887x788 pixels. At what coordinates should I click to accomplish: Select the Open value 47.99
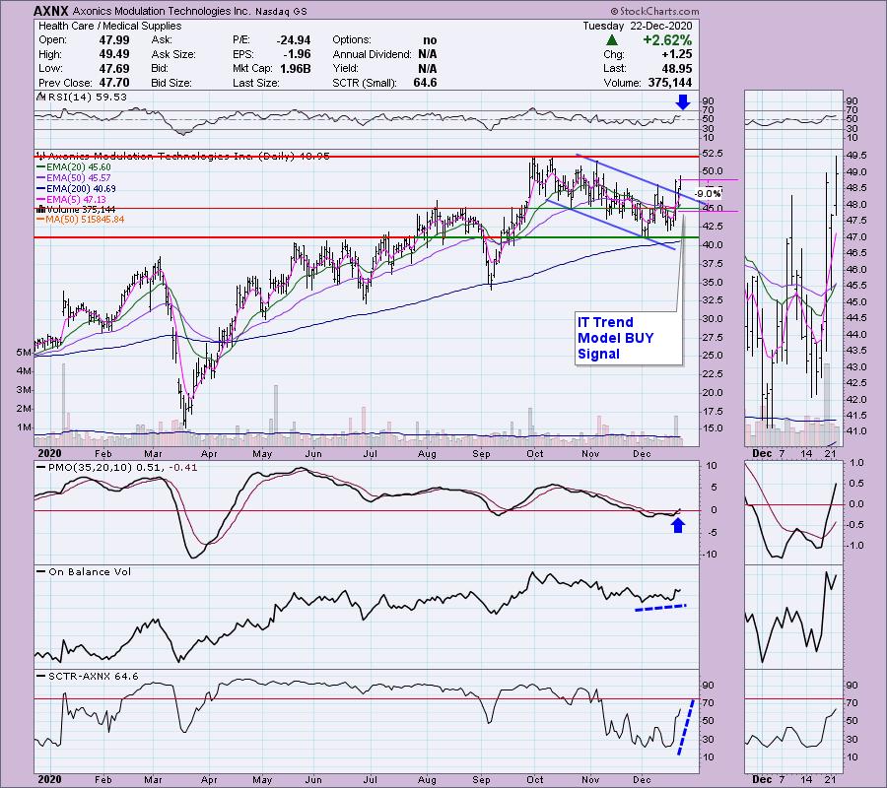[114, 40]
